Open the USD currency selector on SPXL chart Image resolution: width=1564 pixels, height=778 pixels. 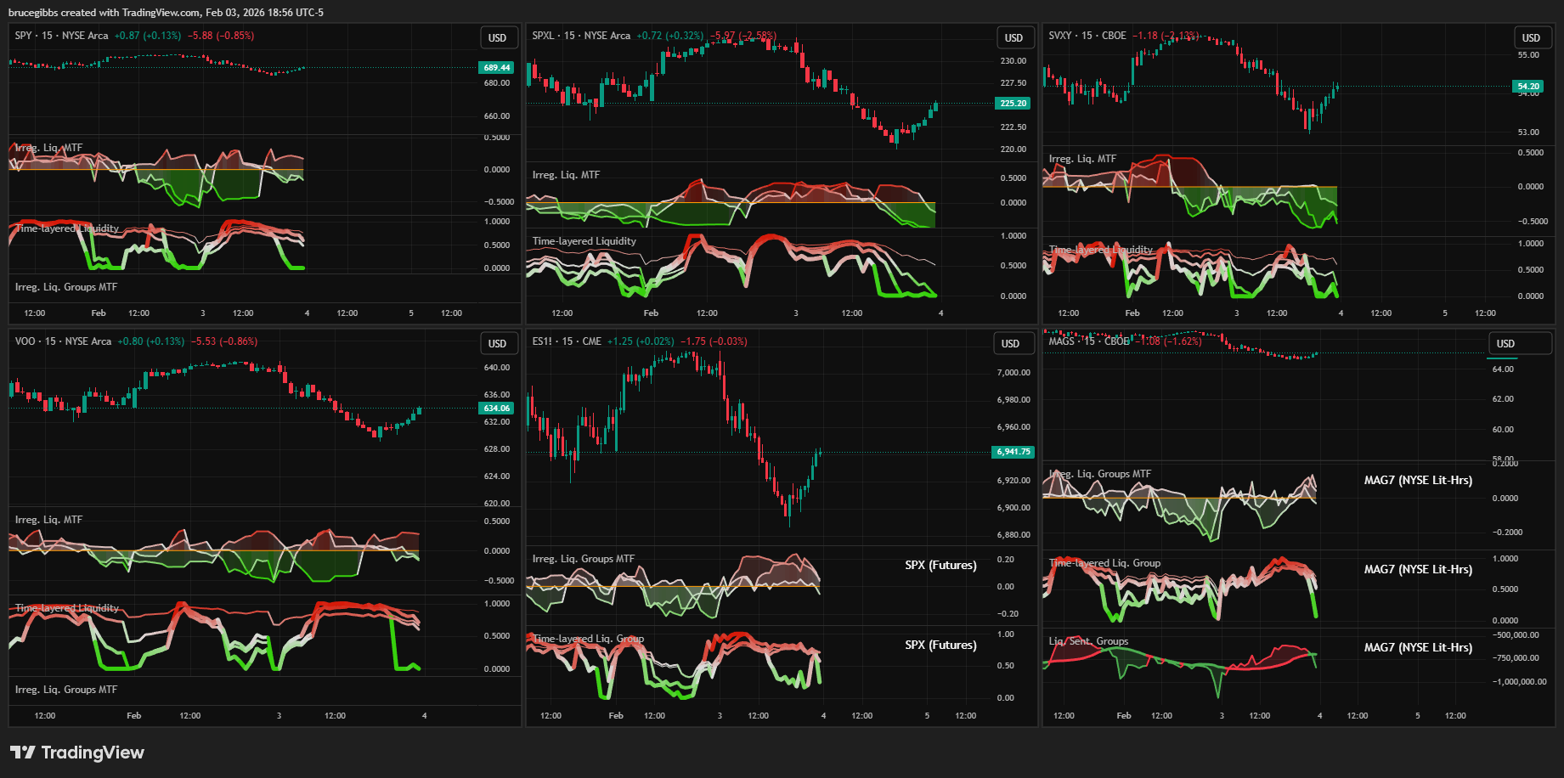point(1013,38)
